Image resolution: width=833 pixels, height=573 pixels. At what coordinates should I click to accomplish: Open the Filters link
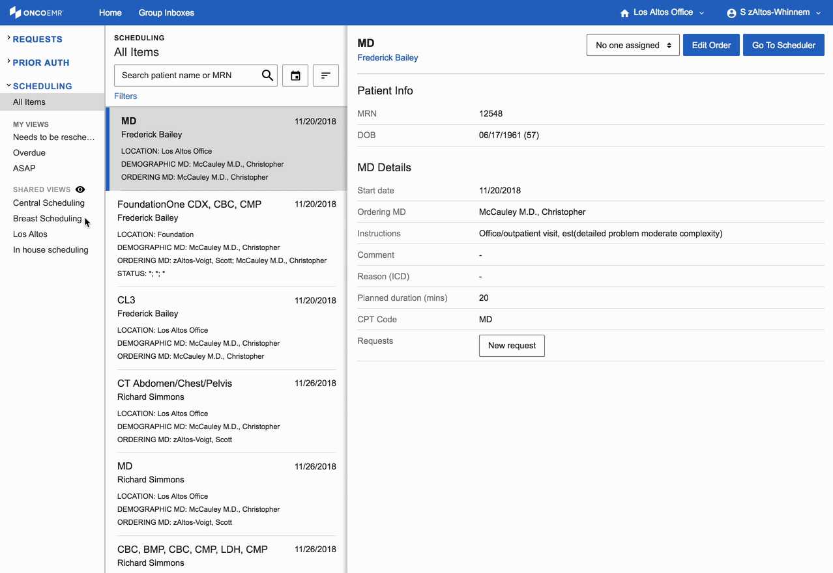point(126,96)
